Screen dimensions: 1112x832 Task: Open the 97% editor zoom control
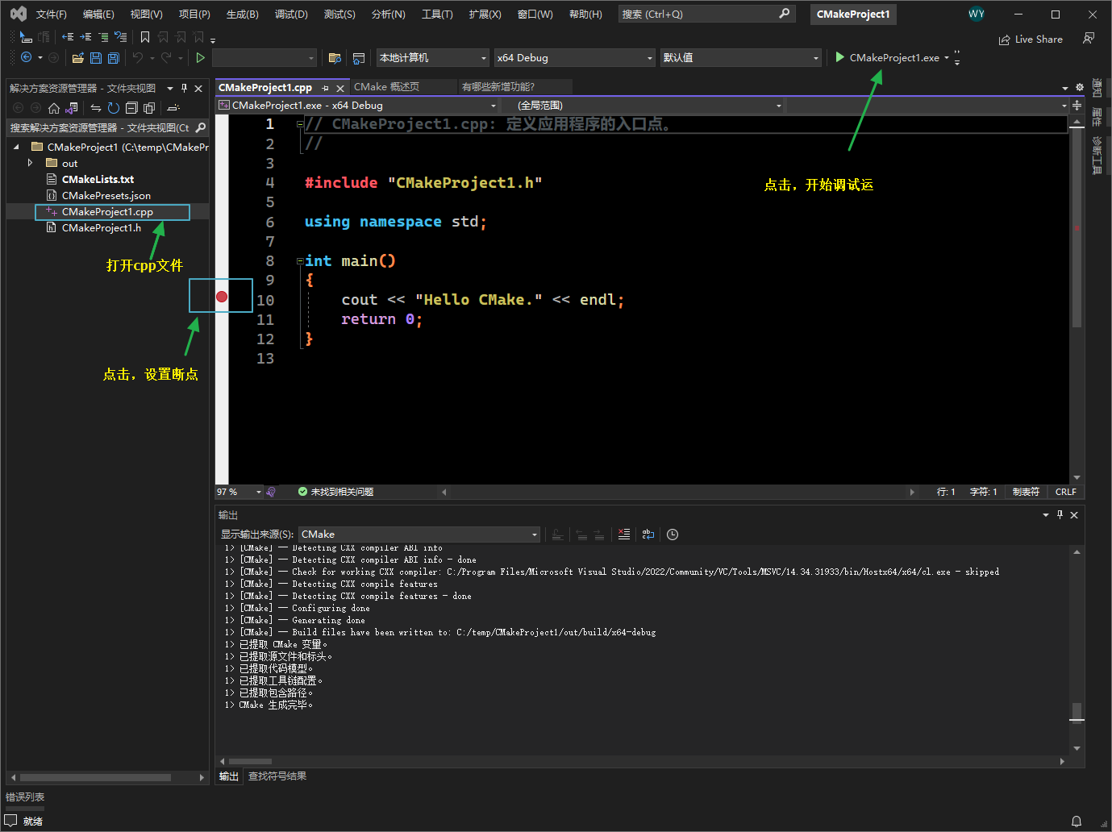point(238,491)
